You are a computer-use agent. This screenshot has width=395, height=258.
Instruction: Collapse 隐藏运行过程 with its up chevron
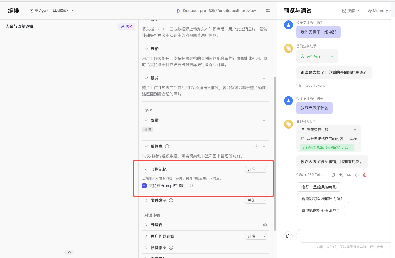point(355,130)
